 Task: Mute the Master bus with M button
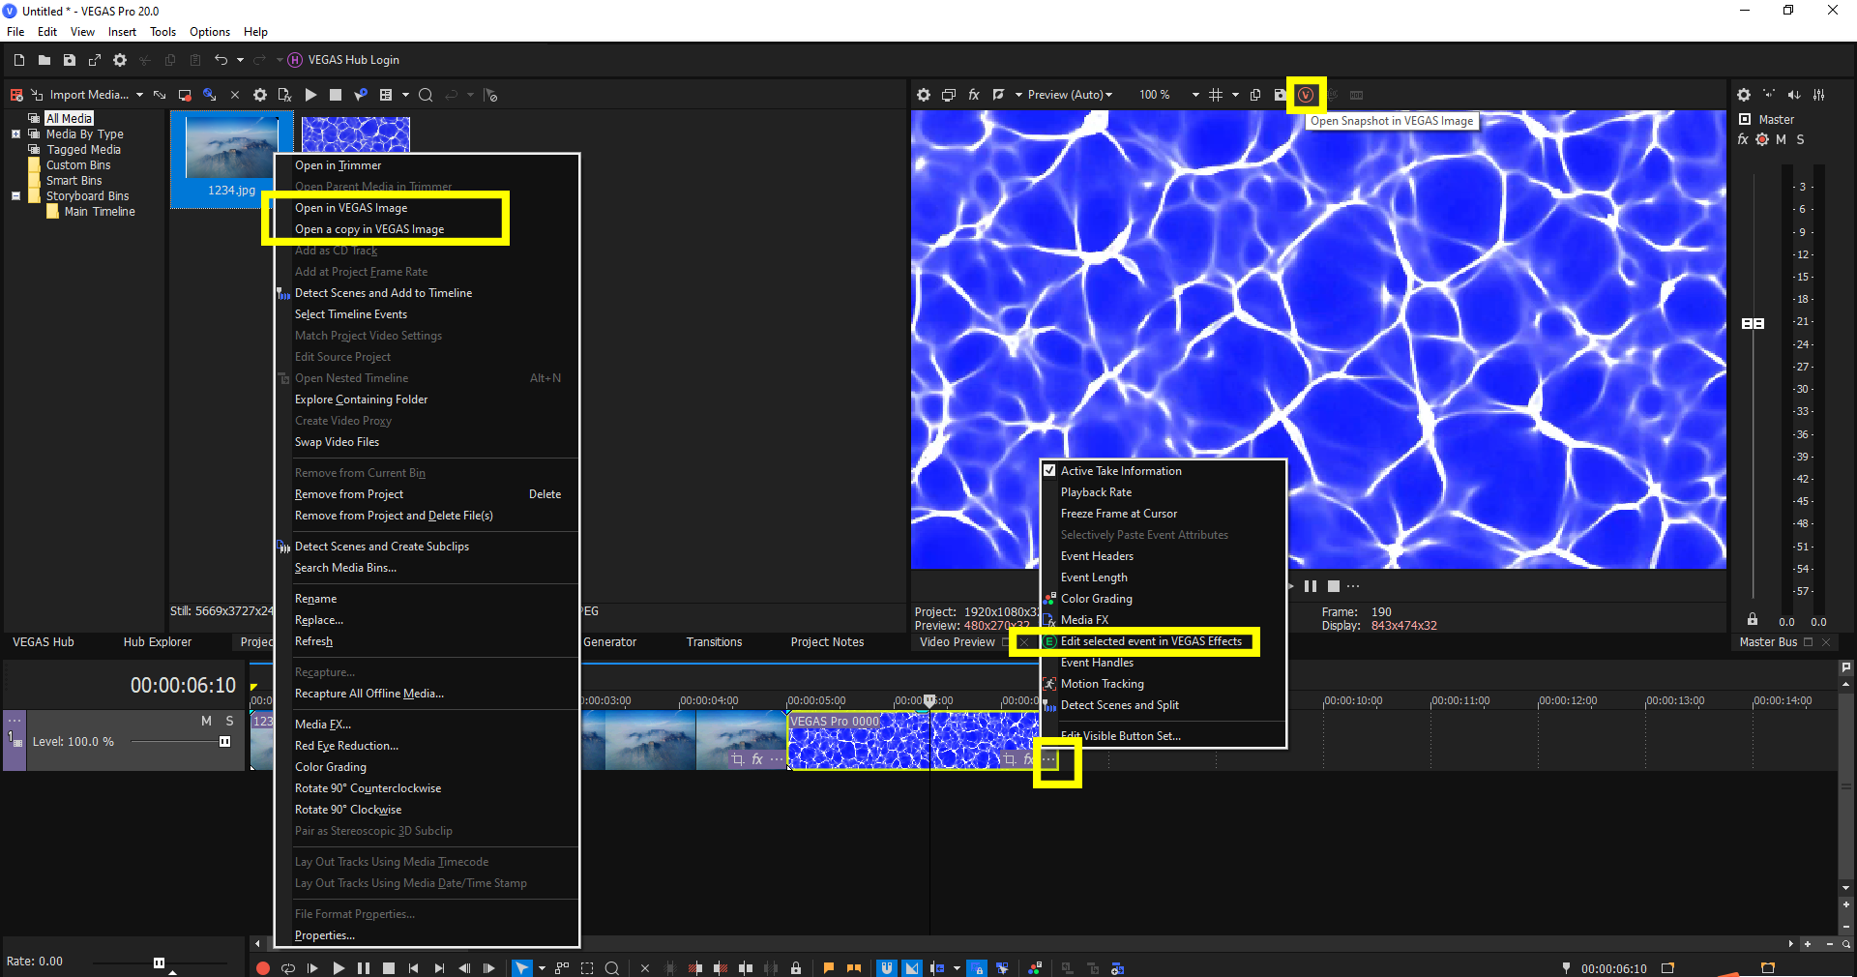tap(1781, 139)
